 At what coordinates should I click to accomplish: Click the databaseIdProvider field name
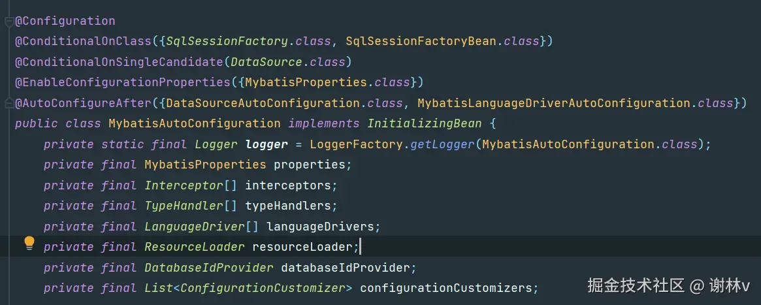pos(346,268)
